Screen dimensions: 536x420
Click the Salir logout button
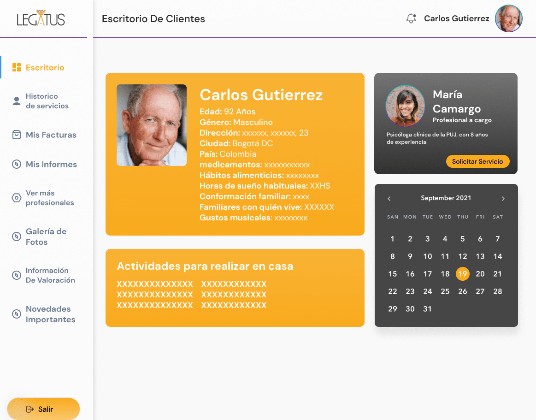(43, 409)
